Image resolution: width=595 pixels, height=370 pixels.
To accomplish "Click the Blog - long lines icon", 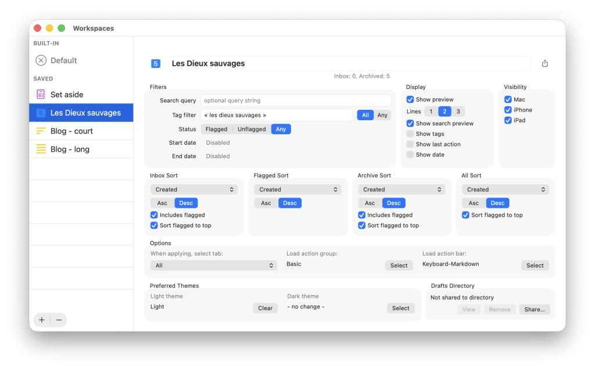I will pos(41,149).
